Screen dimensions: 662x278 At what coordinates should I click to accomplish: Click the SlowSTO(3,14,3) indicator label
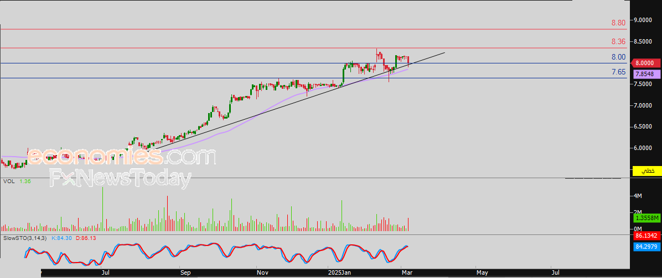click(x=26, y=238)
